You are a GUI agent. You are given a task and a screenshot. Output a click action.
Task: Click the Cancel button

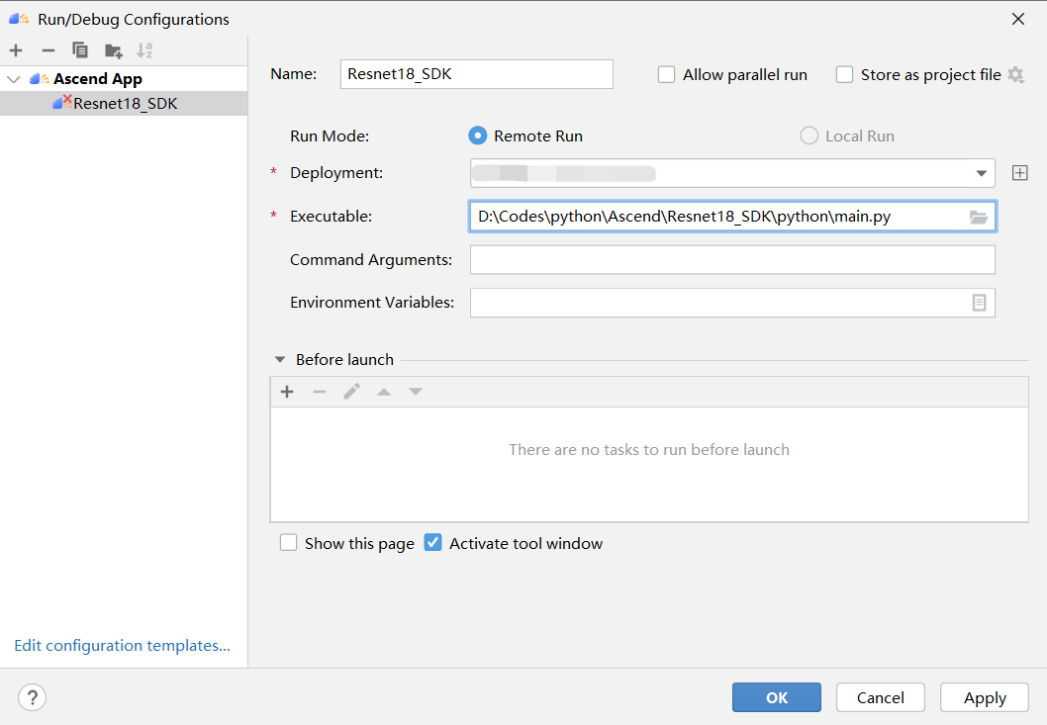880,697
